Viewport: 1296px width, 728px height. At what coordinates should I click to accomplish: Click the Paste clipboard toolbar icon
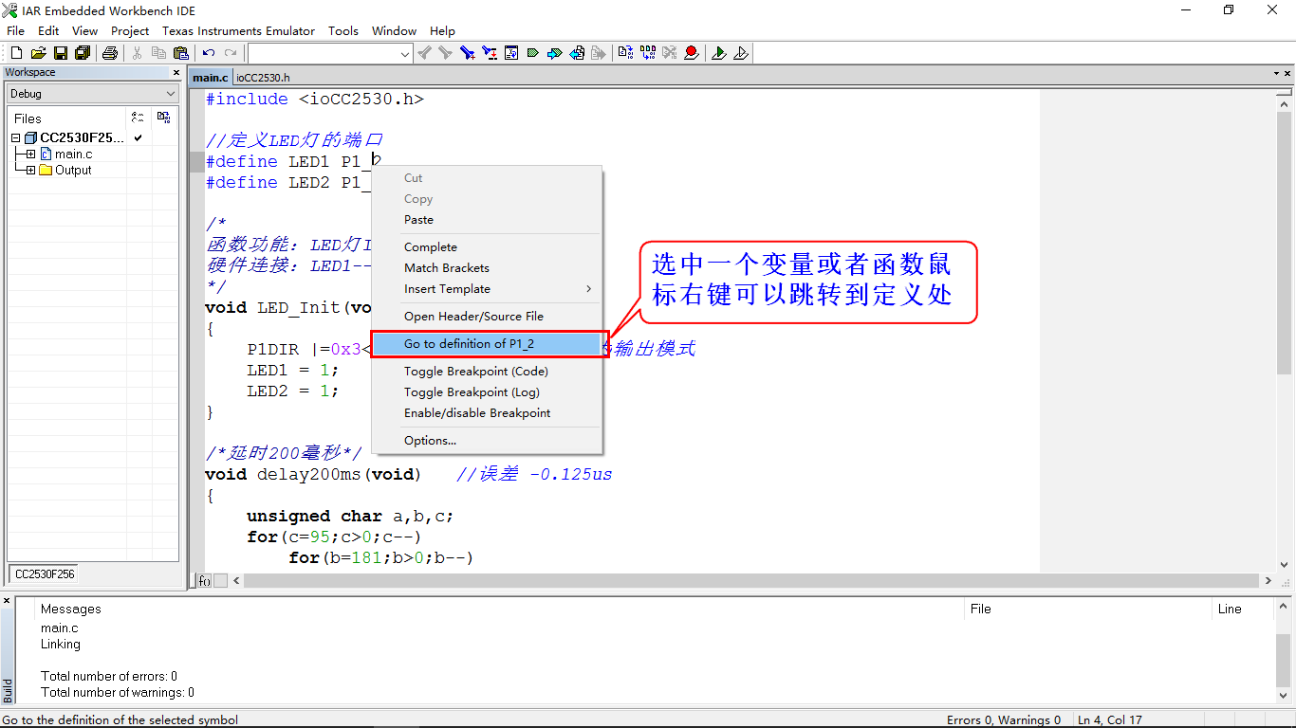tap(180, 53)
